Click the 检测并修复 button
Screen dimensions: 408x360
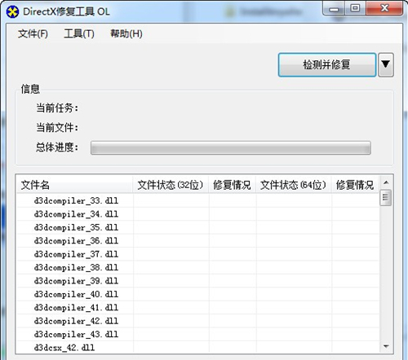[x=327, y=65]
